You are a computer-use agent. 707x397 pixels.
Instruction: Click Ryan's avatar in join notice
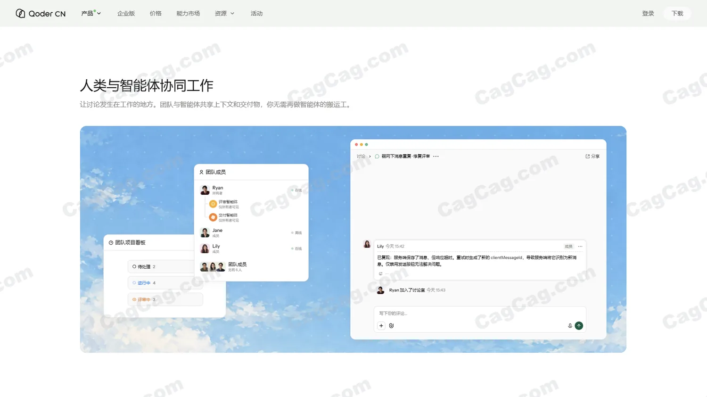[380, 290]
